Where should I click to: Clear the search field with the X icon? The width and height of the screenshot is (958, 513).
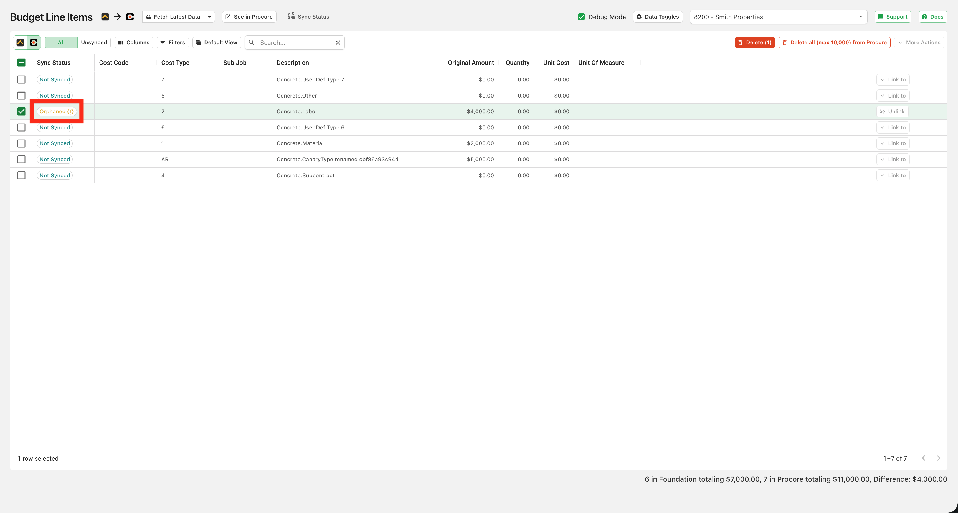click(338, 43)
